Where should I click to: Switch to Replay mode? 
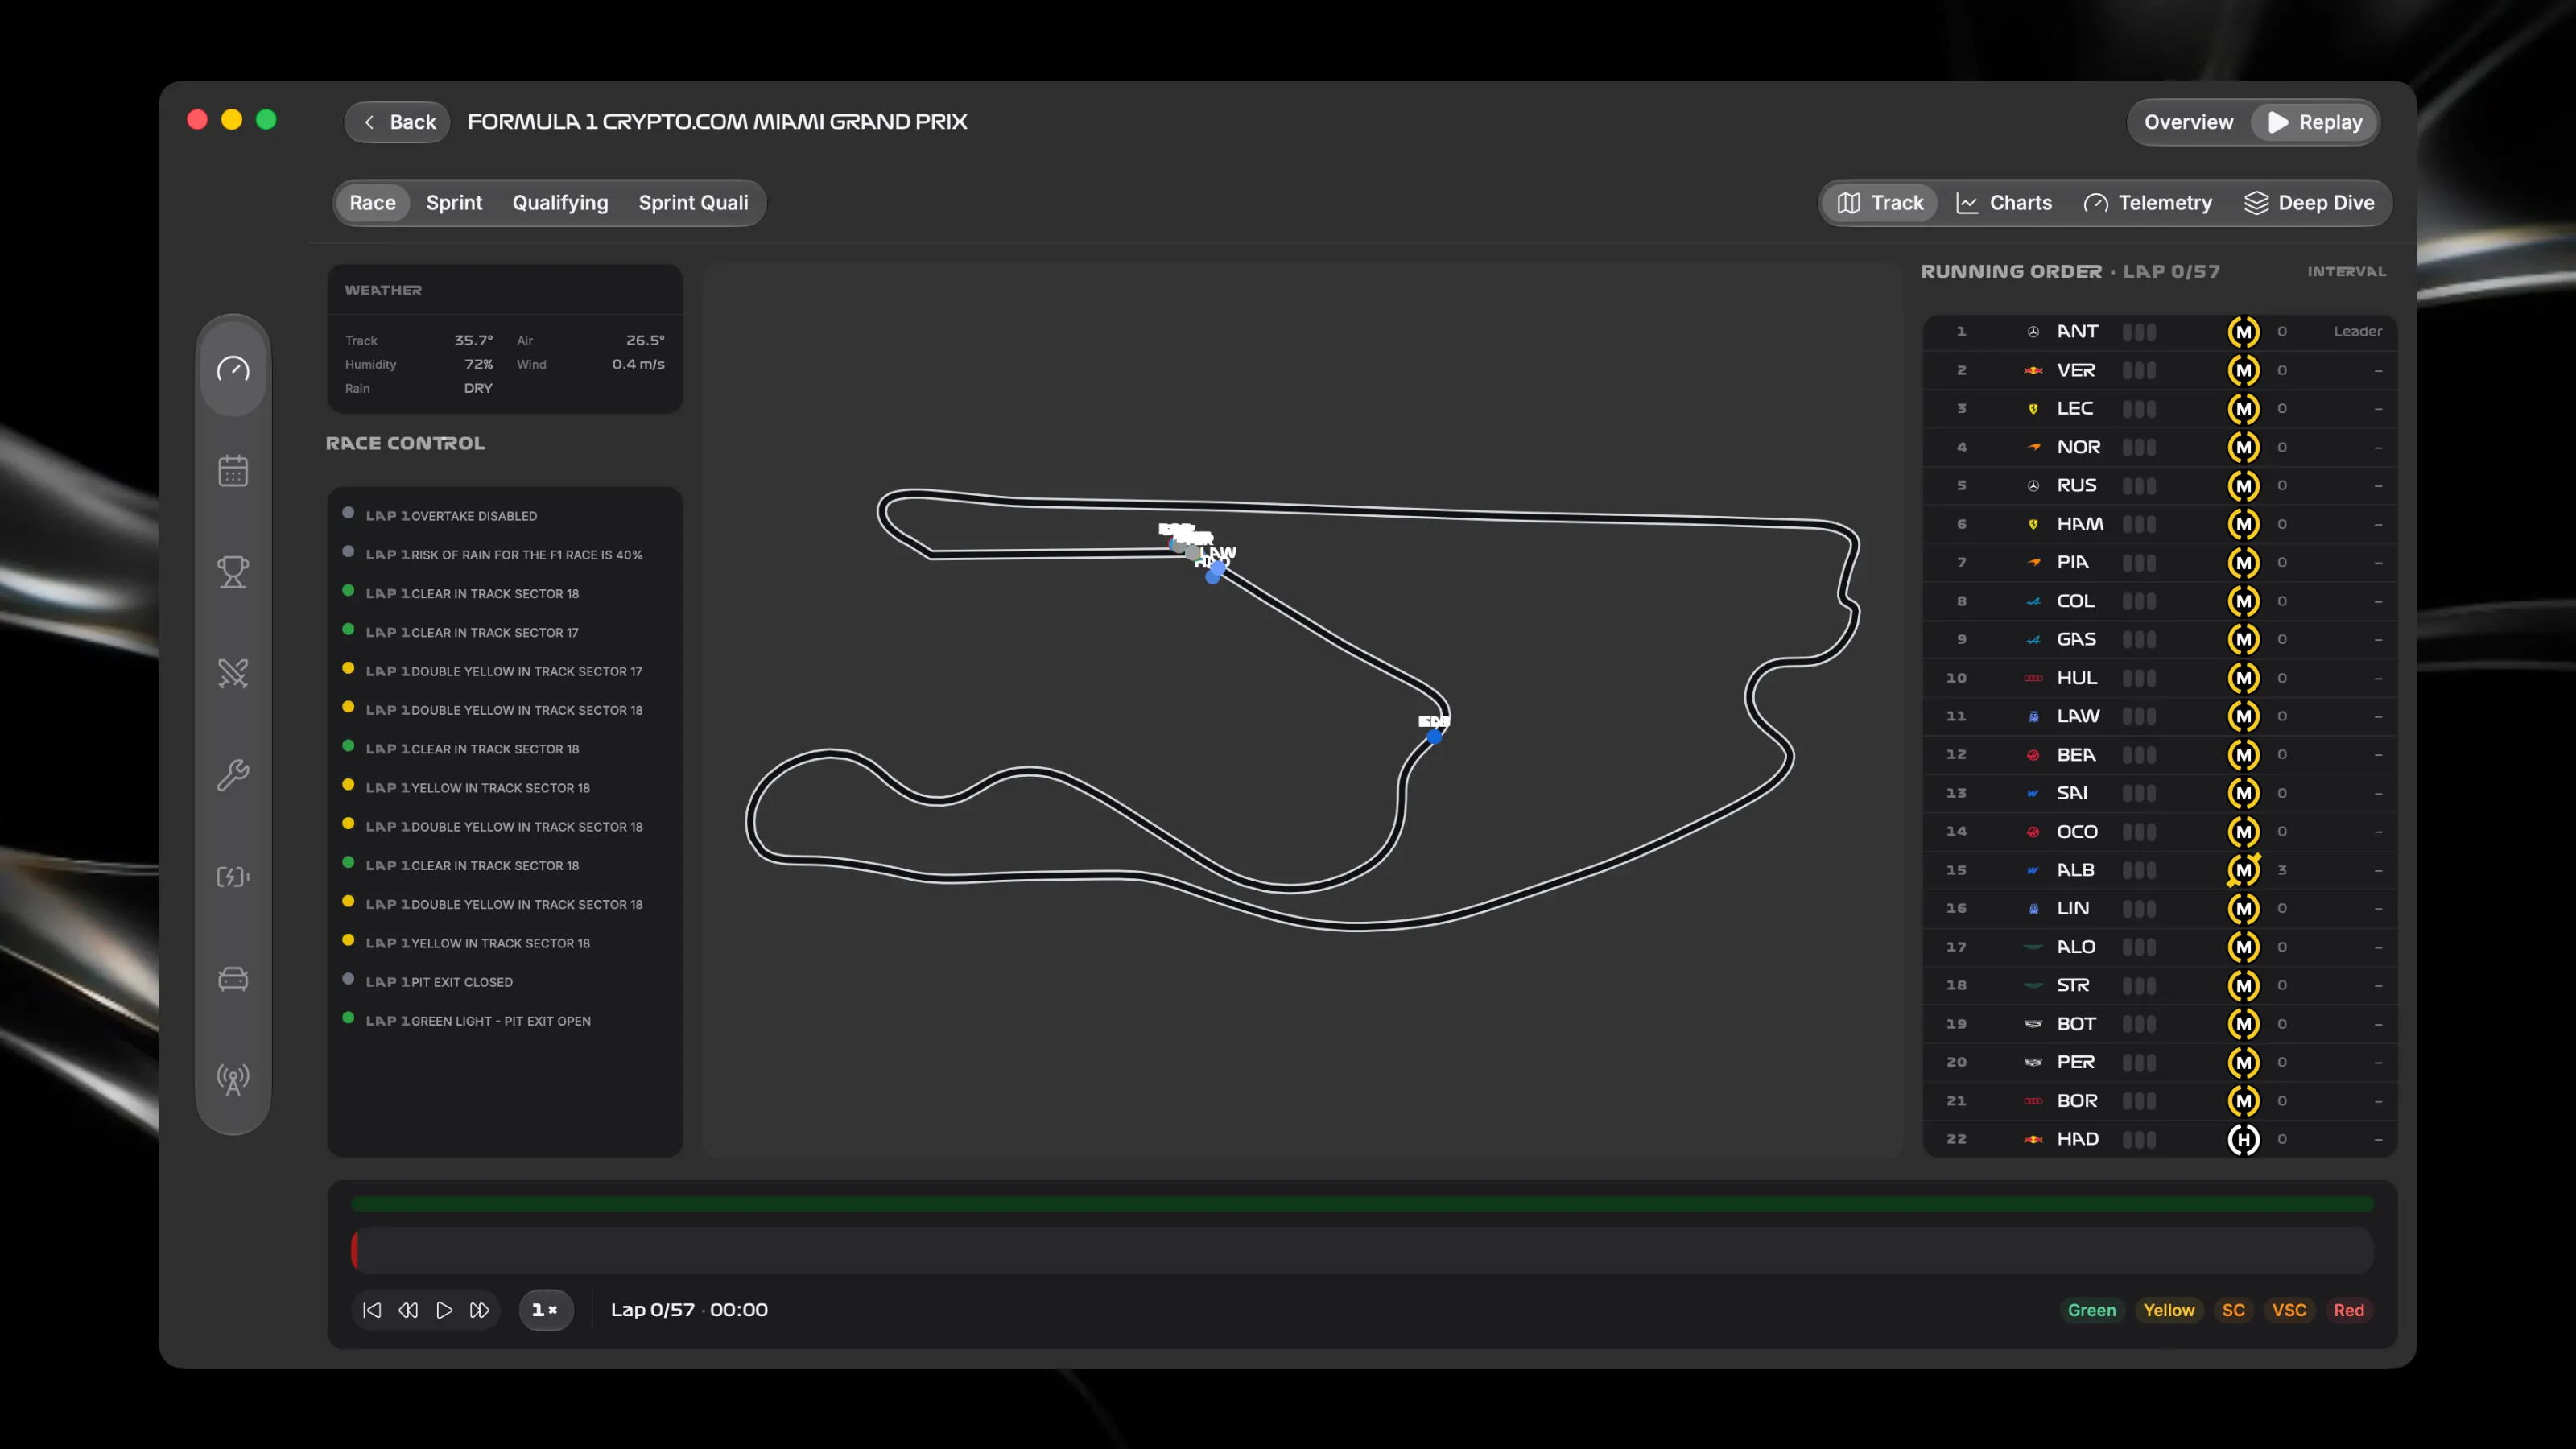pos(2315,122)
